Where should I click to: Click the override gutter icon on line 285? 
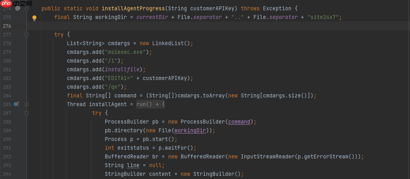(16, 104)
